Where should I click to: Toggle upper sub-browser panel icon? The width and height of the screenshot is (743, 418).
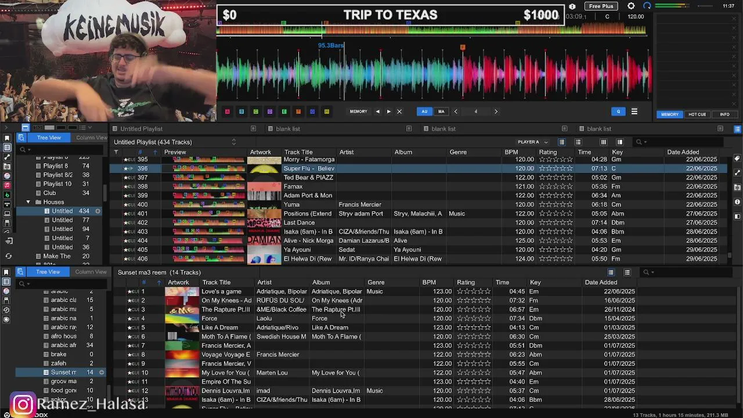[619, 142]
